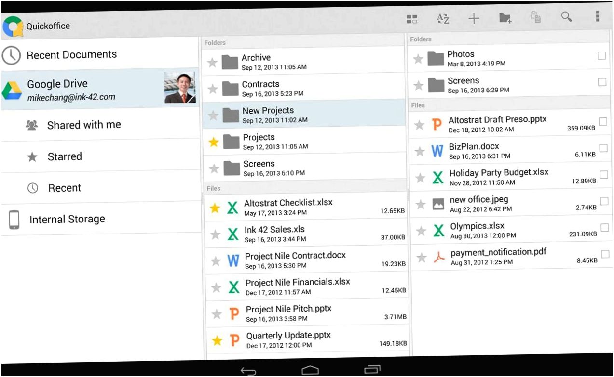Screen dimensions: 614x377
Task: Star Ink 42 Sales.xls
Action: pyautogui.click(x=216, y=234)
